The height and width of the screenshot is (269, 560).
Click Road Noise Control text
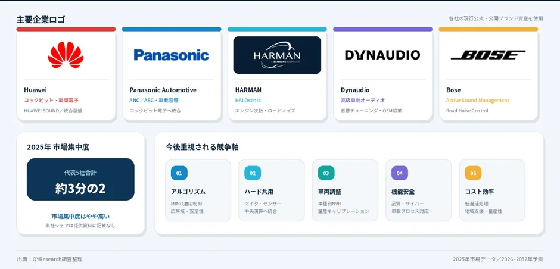(x=467, y=111)
